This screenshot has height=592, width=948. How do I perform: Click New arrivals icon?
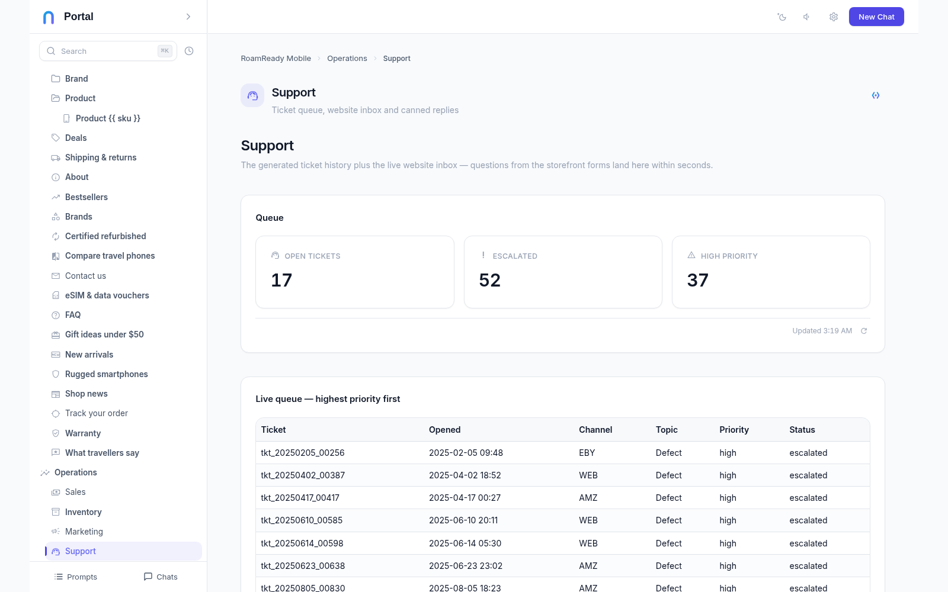point(56,355)
